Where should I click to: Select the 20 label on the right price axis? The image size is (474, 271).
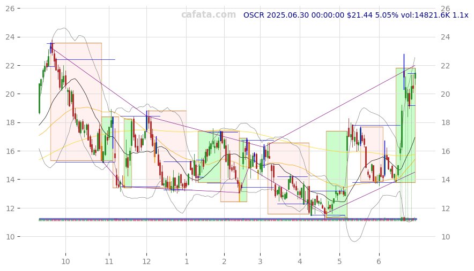(x=445, y=94)
